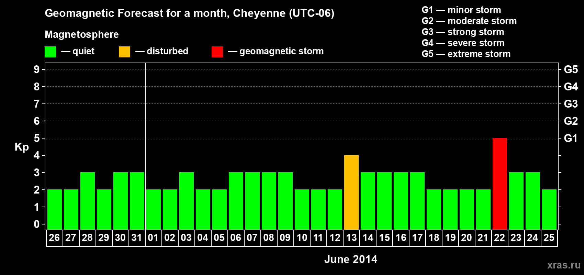Click the 'quiet' legend label
584x275 pixels.
pos(83,51)
